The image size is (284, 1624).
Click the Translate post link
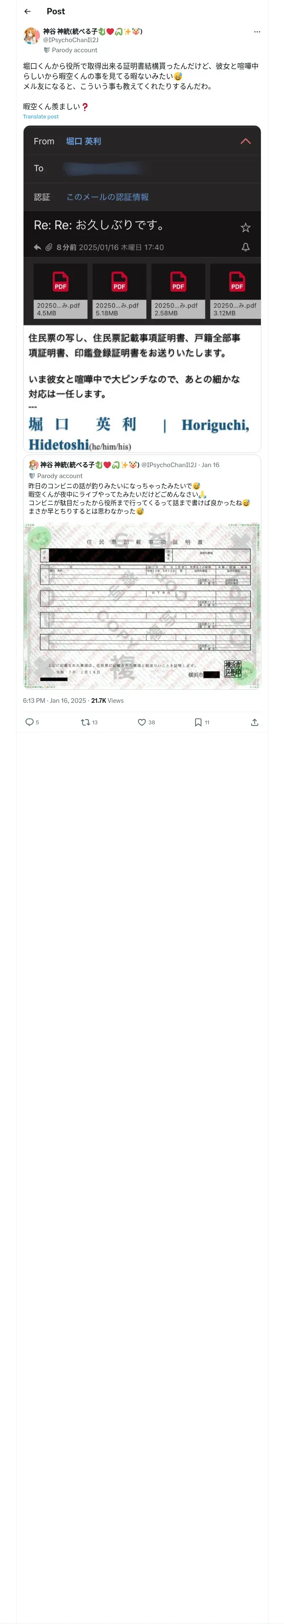[41, 117]
